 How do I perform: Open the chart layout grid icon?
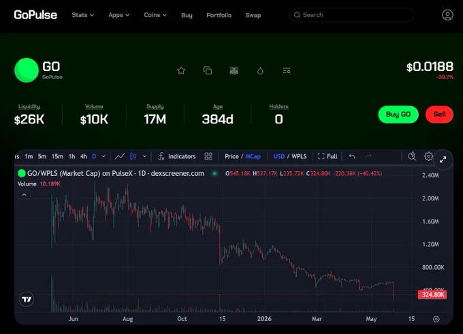208,156
